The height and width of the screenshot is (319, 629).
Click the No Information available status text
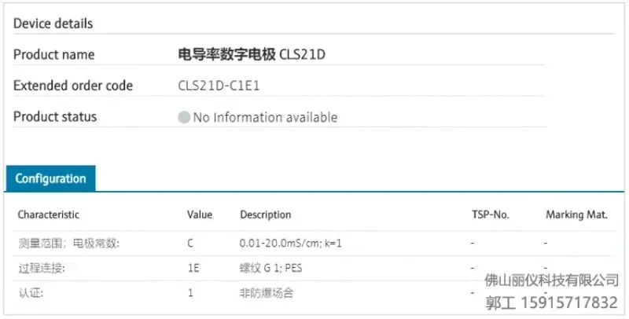click(x=265, y=118)
